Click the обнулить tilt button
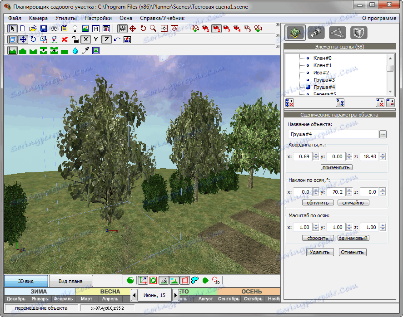The width and height of the screenshot is (403, 317). [x=318, y=203]
